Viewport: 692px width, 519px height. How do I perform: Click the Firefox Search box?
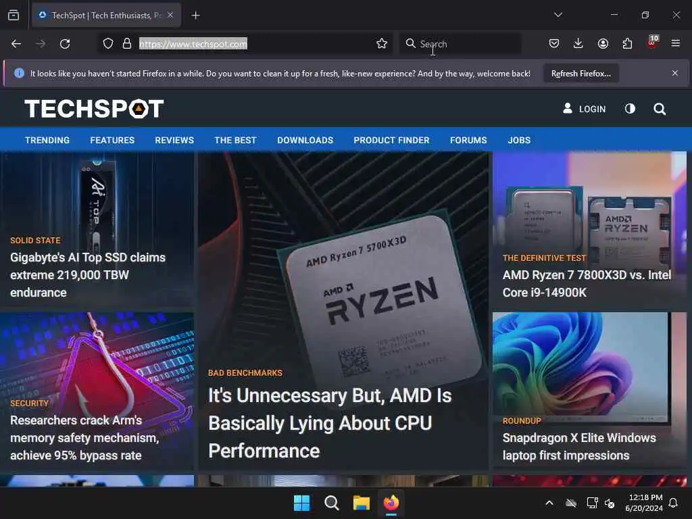(x=460, y=44)
